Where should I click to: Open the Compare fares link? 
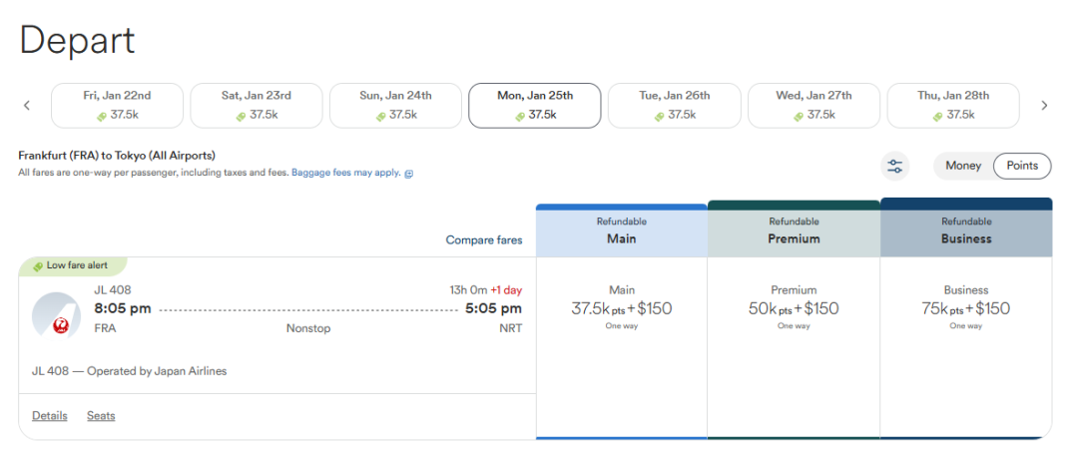coord(484,239)
